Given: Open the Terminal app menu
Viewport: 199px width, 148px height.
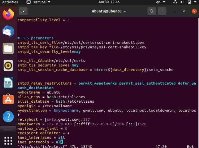Looking at the screenshot, I should pyautogui.click(x=38, y=2).
